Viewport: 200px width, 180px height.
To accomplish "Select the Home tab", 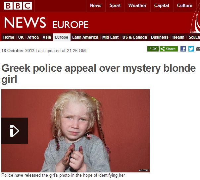I will 9,37.
